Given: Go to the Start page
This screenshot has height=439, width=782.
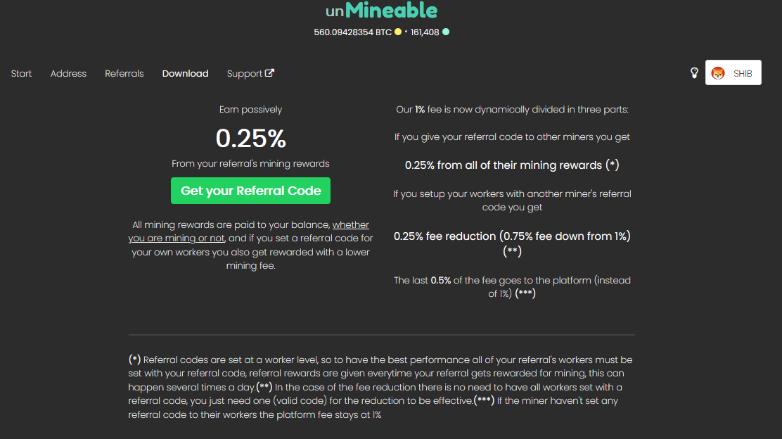Looking at the screenshot, I should pos(21,74).
